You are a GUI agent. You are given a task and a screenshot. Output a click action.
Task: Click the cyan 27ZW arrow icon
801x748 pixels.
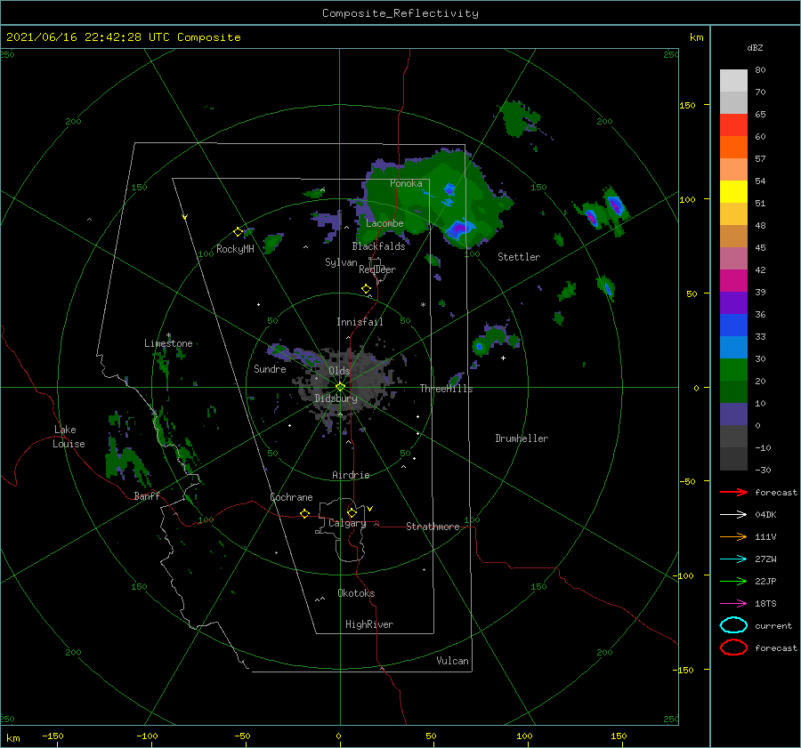pos(733,559)
